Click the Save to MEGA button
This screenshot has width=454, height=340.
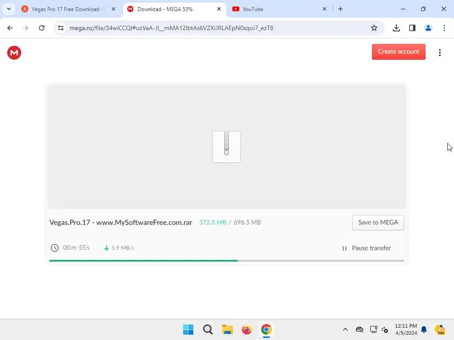[378, 222]
